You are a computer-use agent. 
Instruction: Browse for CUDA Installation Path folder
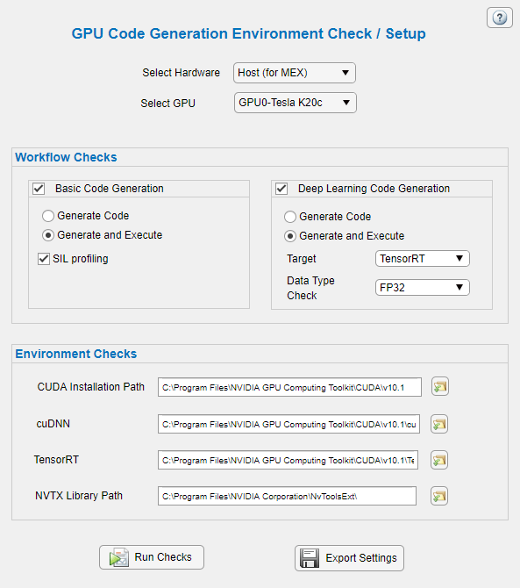pos(440,387)
